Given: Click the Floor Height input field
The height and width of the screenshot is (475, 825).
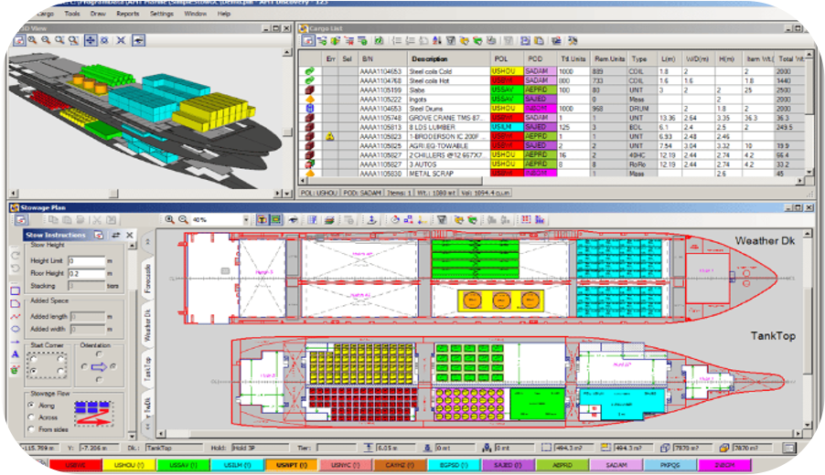Looking at the screenshot, I should tap(88, 273).
